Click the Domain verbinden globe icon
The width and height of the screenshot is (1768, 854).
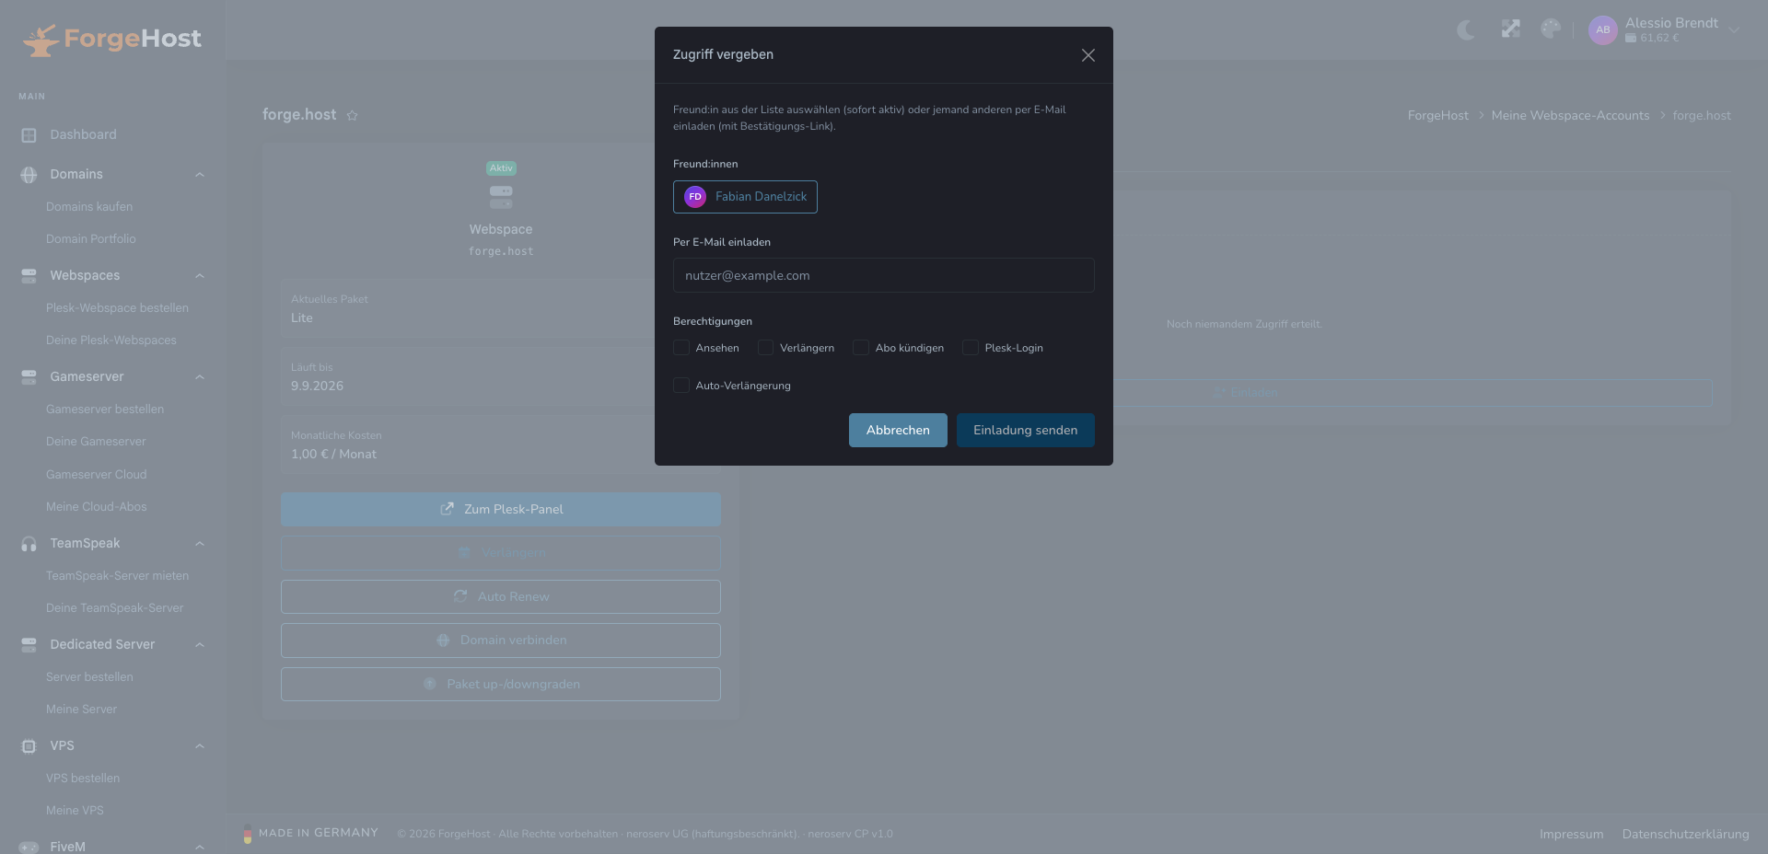click(443, 640)
